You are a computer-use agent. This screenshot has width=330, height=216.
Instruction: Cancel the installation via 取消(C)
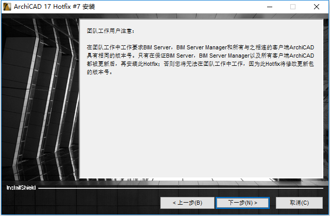299,203
